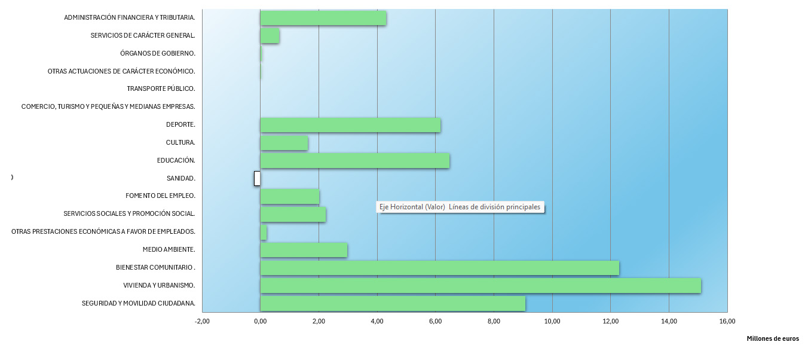Click the Otras Prestaciones Económicas small bar
This screenshot has height=348, width=808.
[x=264, y=232]
